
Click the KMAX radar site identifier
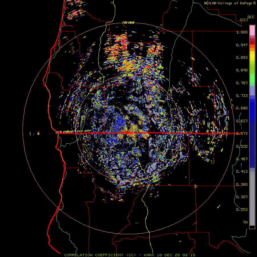tap(149, 255)
